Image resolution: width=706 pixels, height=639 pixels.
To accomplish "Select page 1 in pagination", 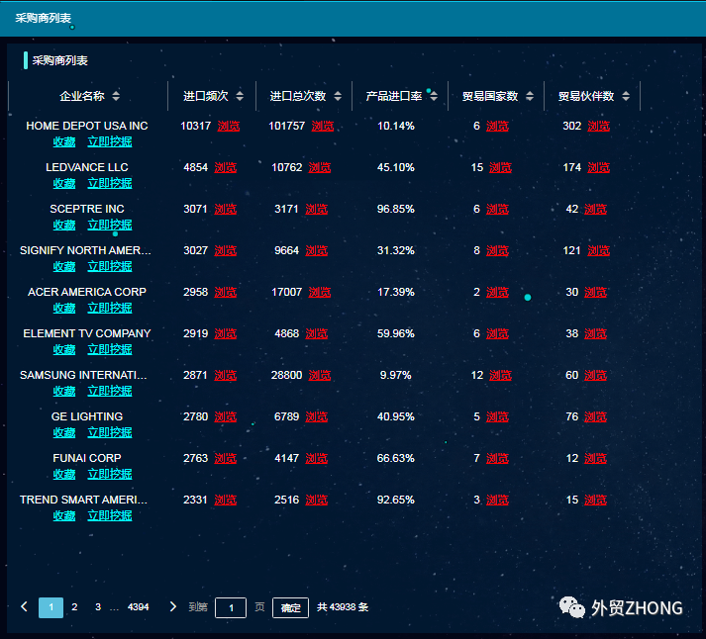I will [50, 607].
